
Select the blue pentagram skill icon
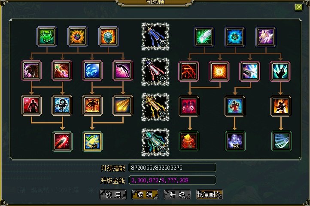pos(235,37)
